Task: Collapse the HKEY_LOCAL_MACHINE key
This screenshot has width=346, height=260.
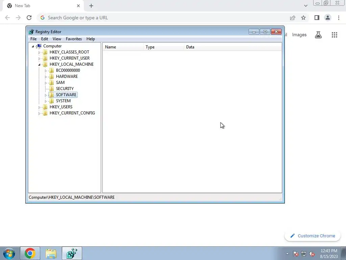Action: [39, 65]
